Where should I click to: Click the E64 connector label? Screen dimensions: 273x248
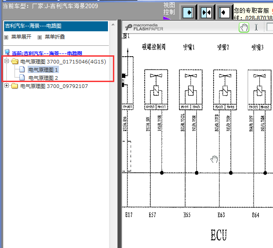click(x=256, y=215)
